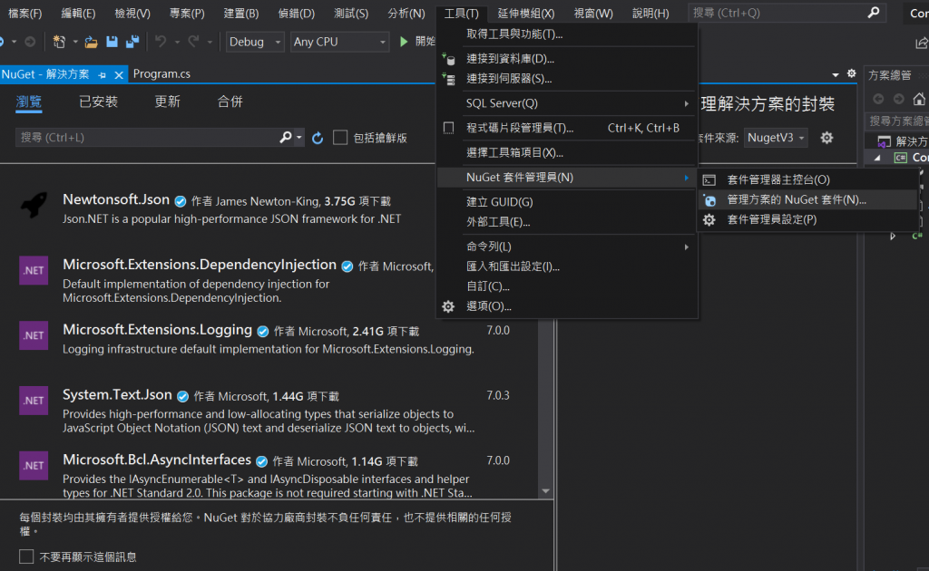The height and width of the screenshot is (571, 929).
Task: Click the open file folder icon
Action: 91,42
